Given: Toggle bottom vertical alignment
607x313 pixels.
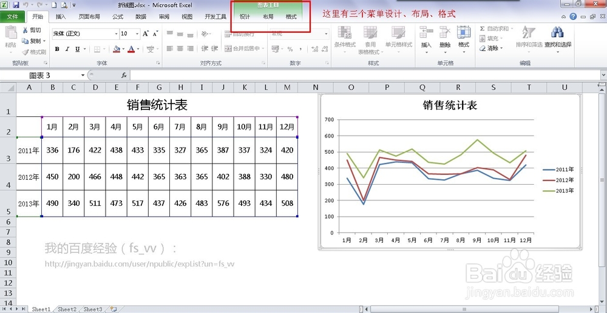Looking at the screenshot, I should (x=189, y=34).
